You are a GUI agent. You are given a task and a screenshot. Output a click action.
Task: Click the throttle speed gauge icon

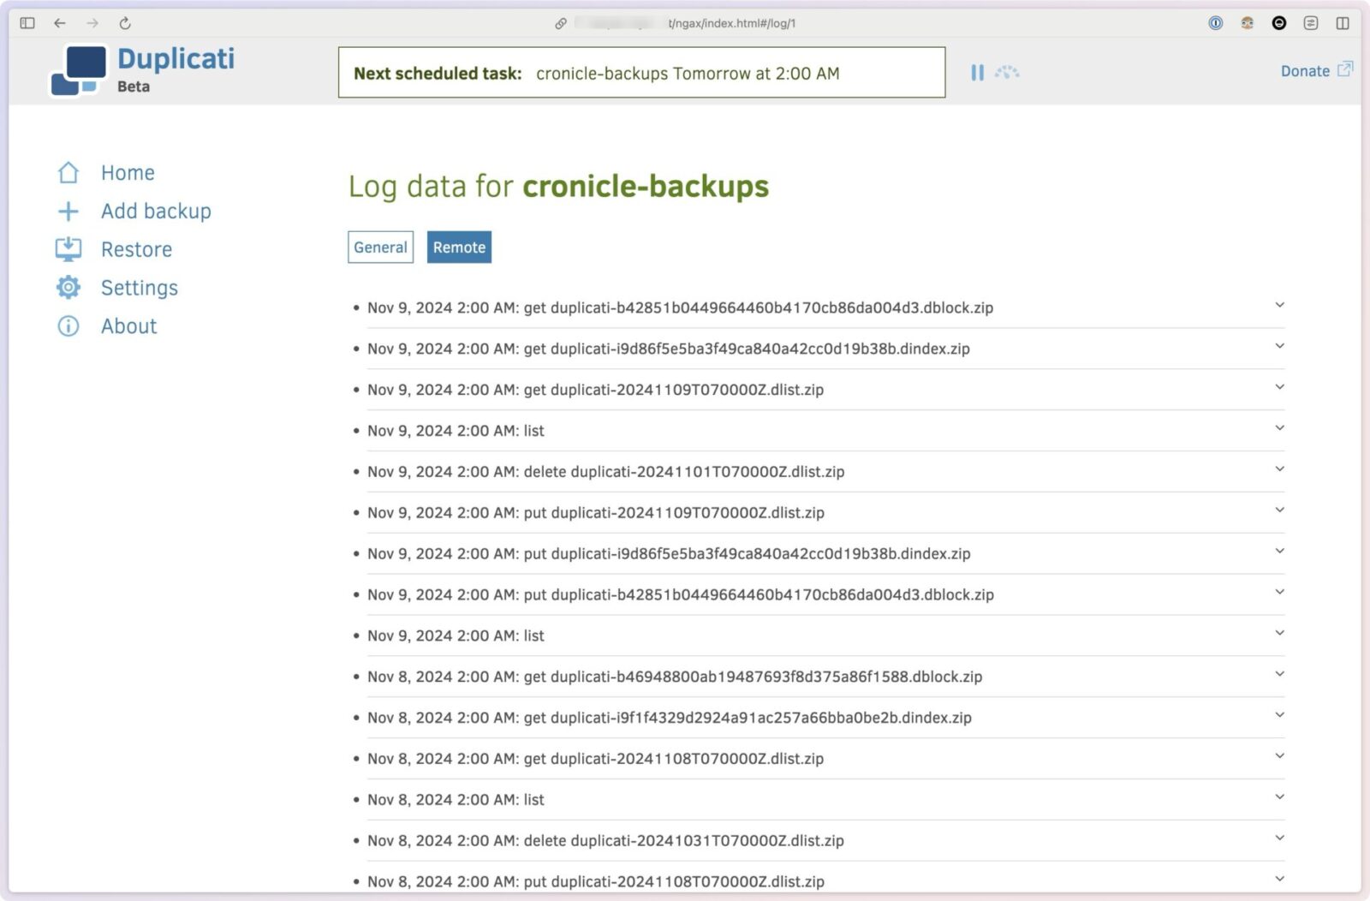pos(1007,73)
